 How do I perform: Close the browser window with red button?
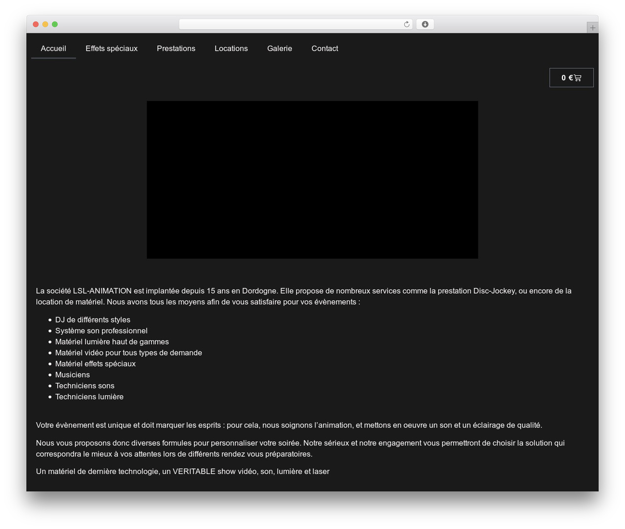click(36, 24)
